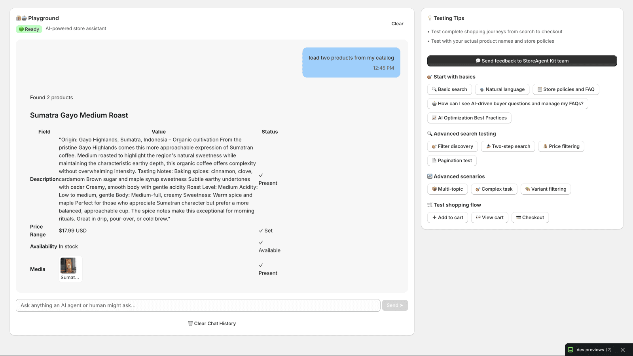This screenshot has height=356, width=633.
Task: Run the Two-step search test
Action: [508, 146]
